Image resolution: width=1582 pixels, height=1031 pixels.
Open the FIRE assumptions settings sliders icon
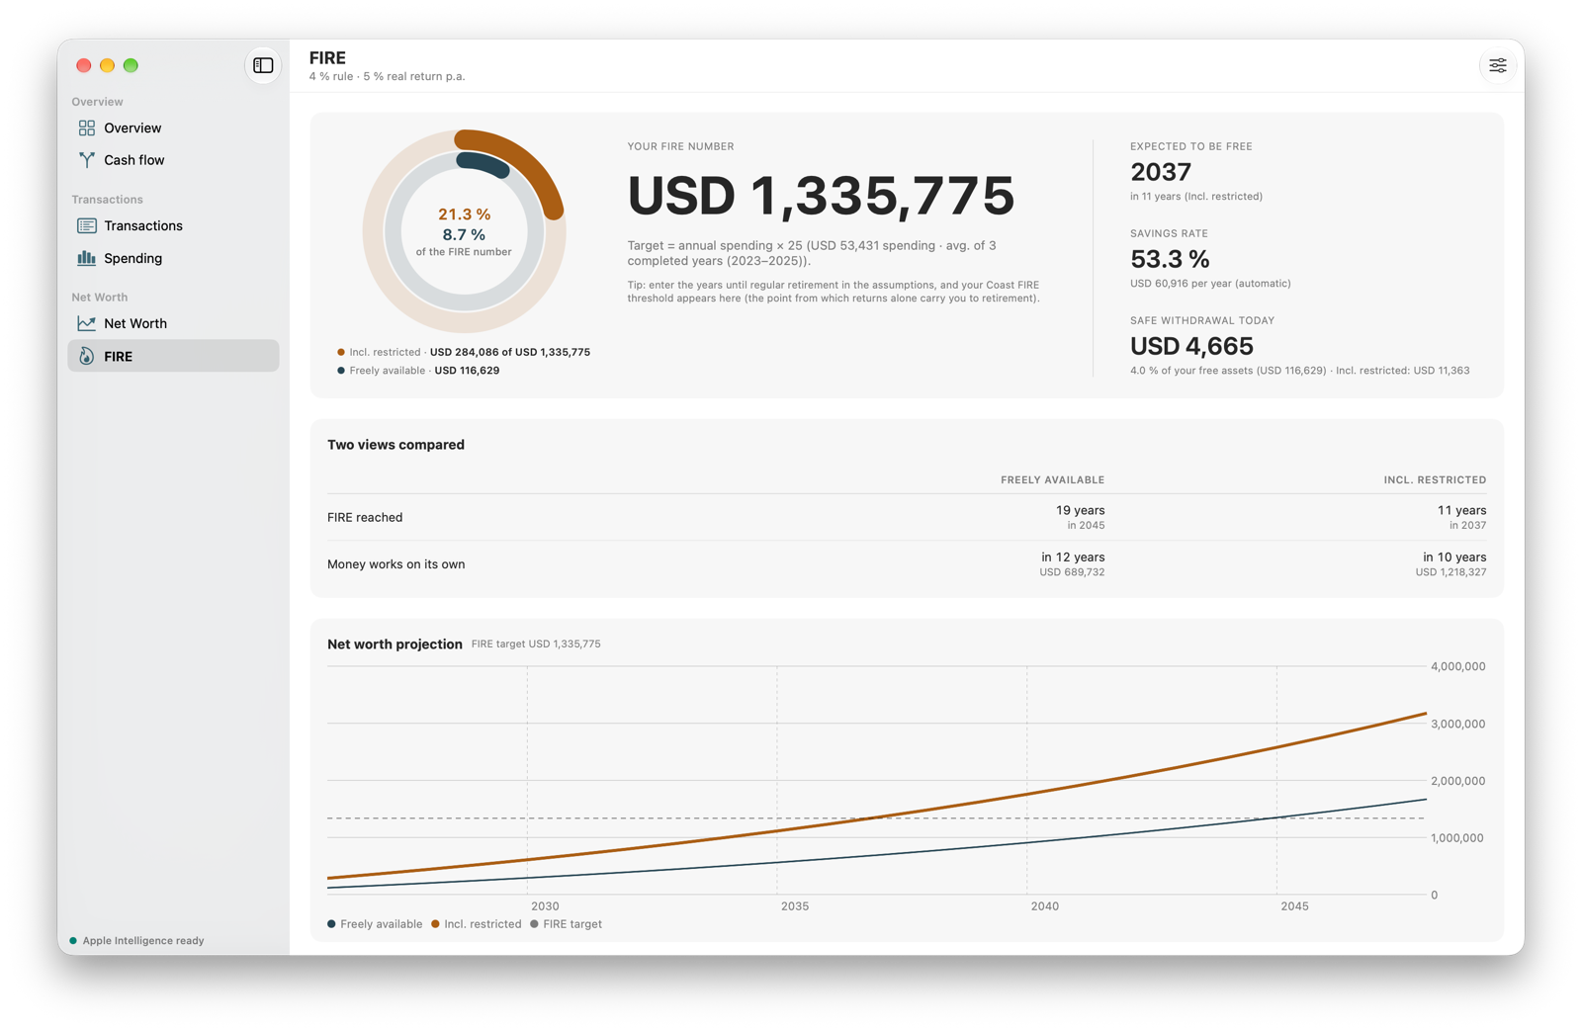click(1498, 66)
